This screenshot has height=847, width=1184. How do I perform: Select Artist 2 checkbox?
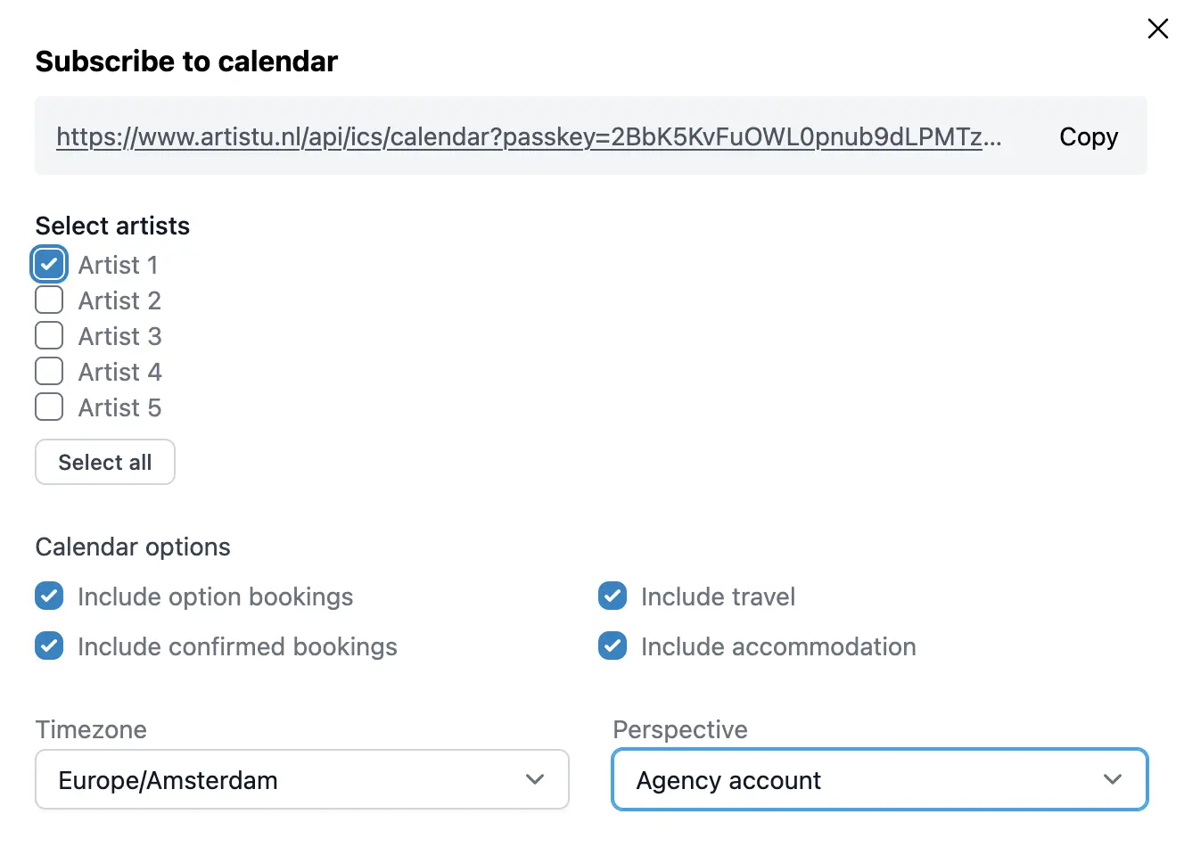click(49, 300)
